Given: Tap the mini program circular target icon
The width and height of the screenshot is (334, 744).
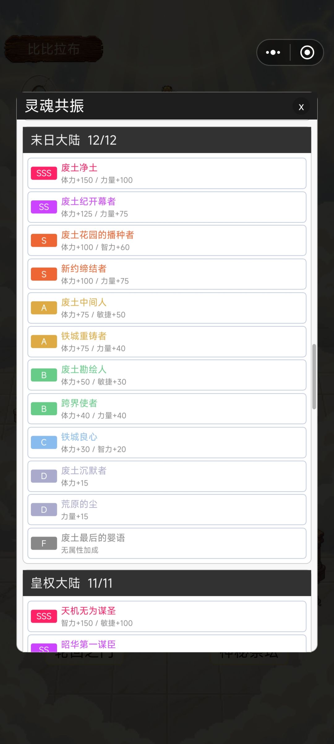Looking at the screenshot, I should [307, 52].
